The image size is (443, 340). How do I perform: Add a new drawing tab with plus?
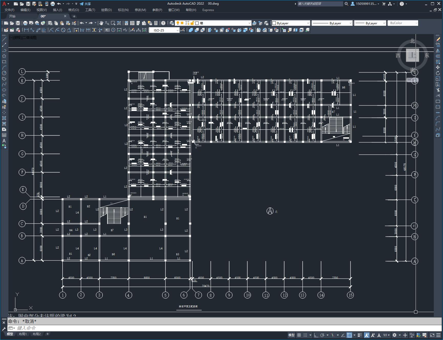tap(74, 16)
